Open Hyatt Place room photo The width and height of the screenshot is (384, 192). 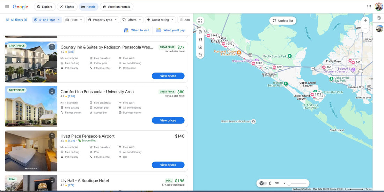31,151
